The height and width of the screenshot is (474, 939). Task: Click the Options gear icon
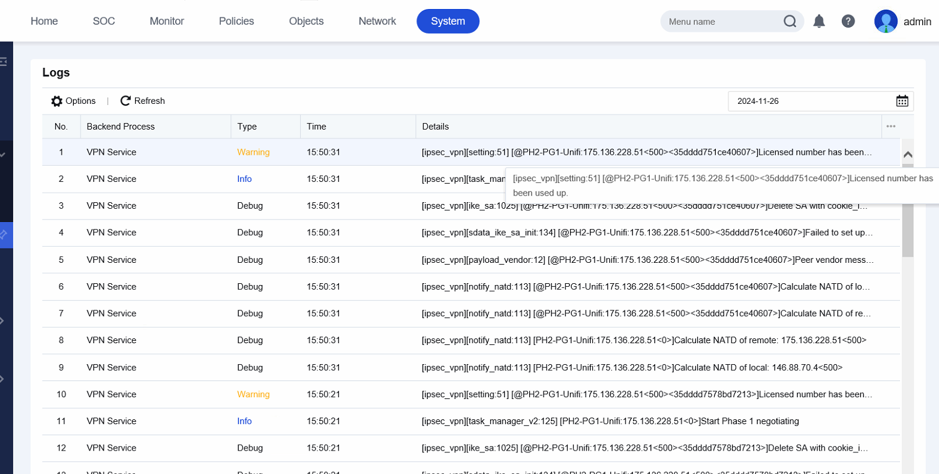click(x=57, y=101)
